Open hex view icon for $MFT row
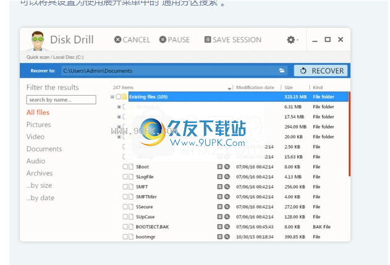Viewport: 390px width, 265px height. pyautogui.click(x=219, y=187)
